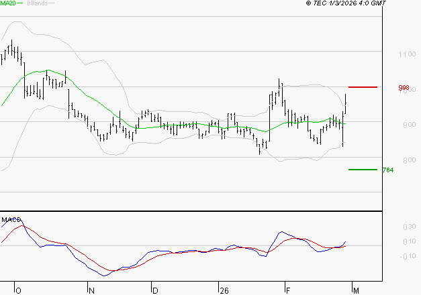Click the 900 price axis label
Viewport: 421px width, 295px height.
(x=409, y=125)
